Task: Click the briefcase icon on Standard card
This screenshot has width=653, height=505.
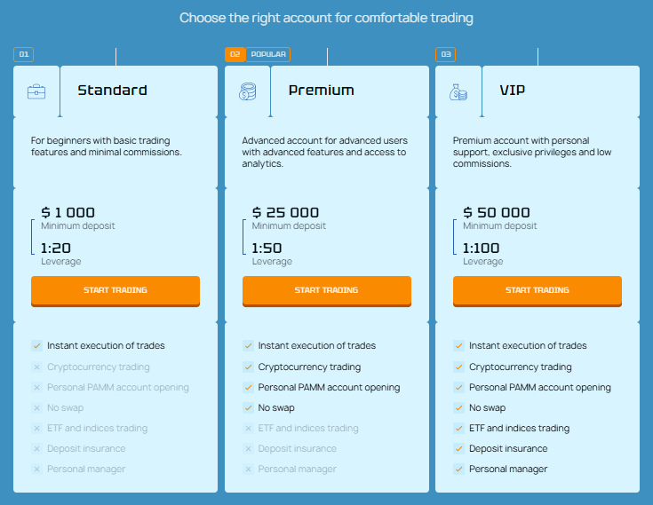Action: 36,91
